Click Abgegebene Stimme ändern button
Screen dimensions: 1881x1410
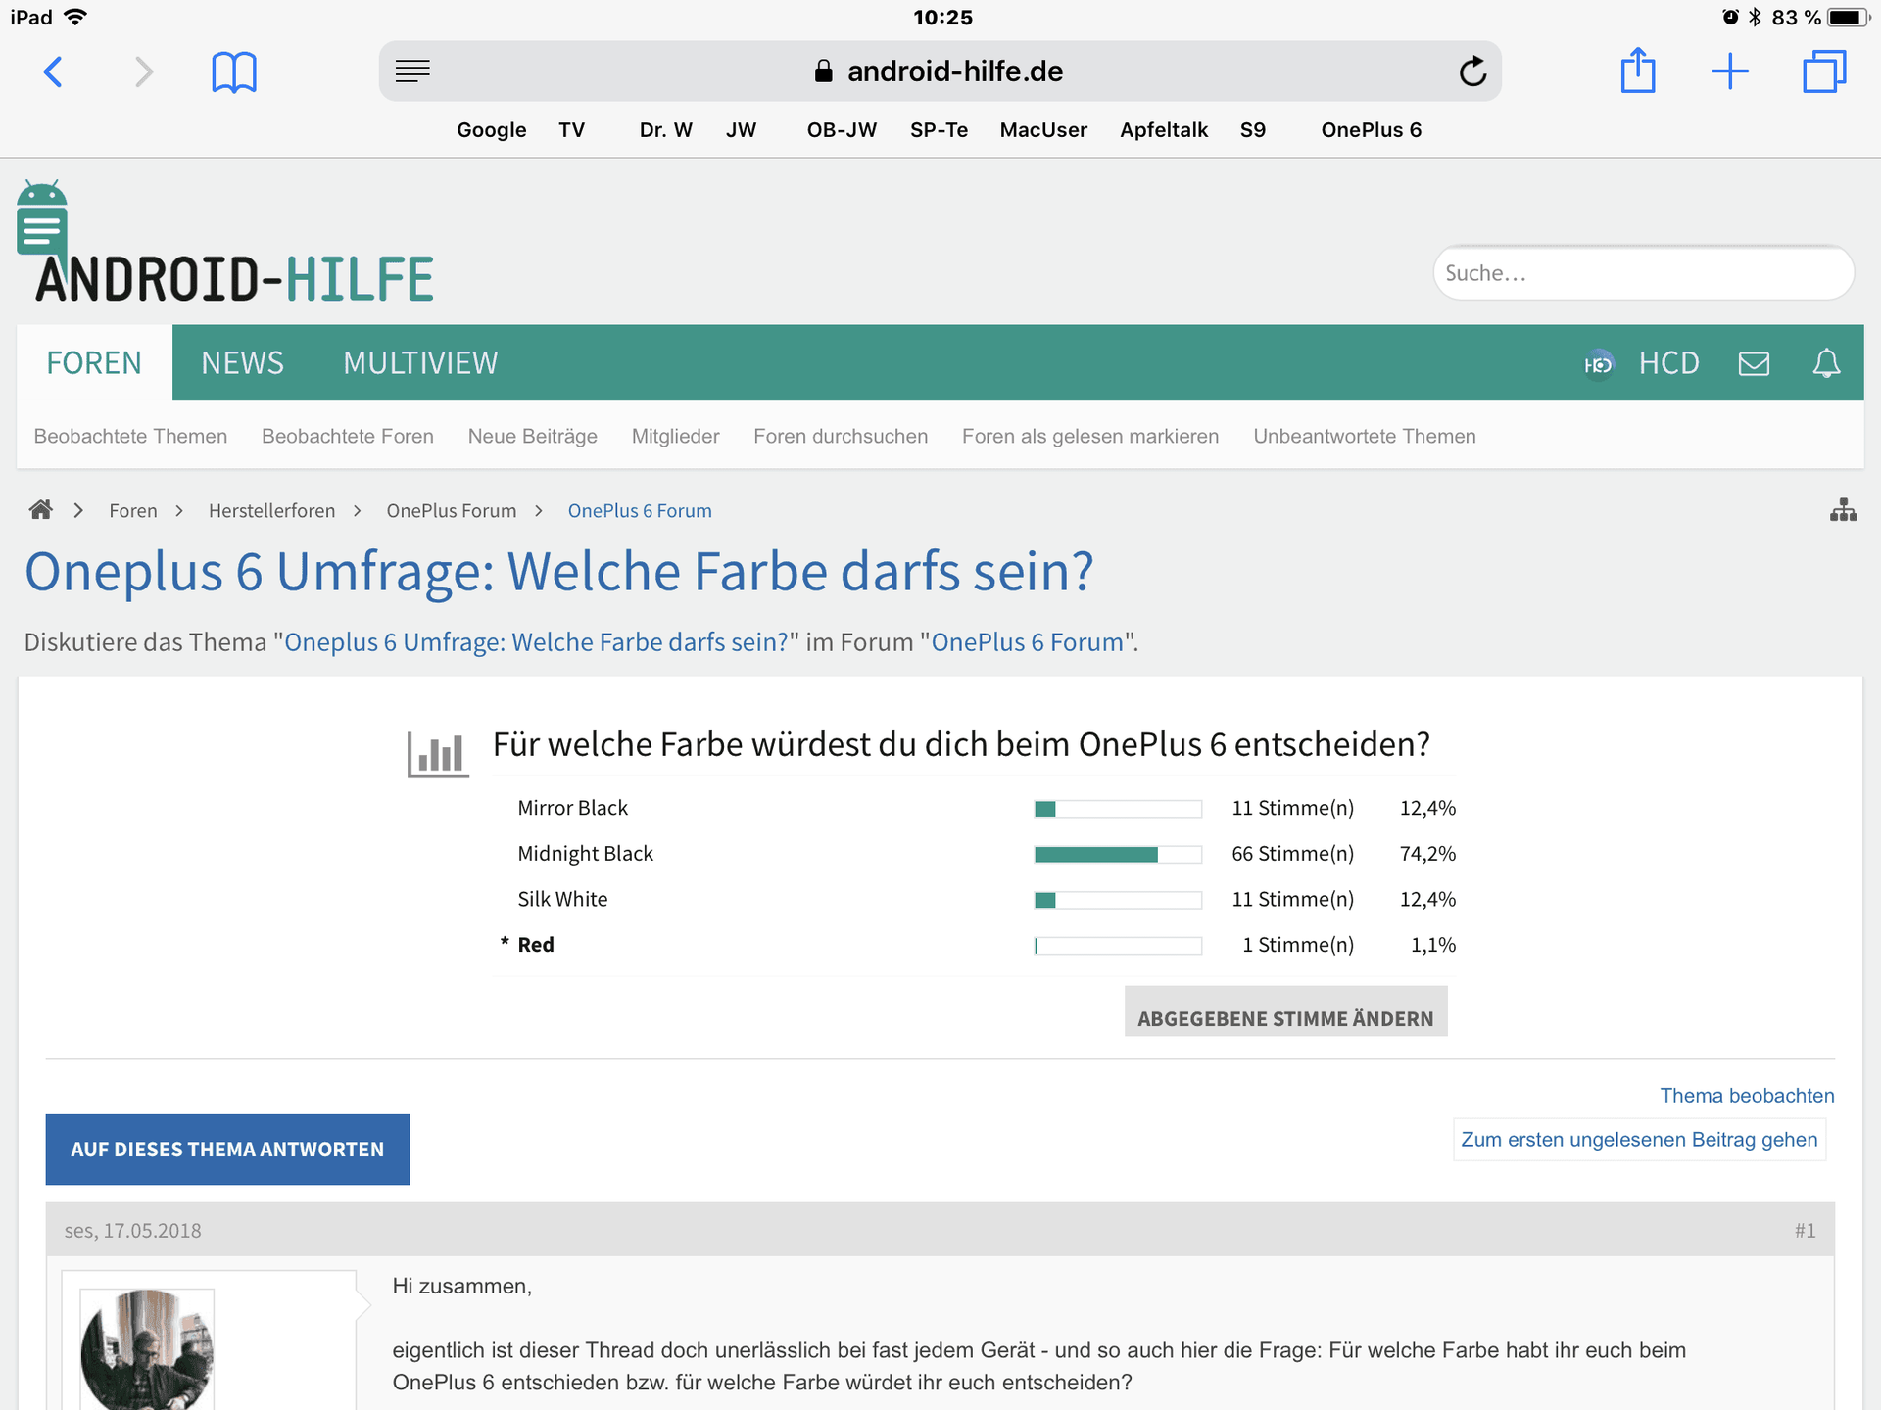[1285, 1012]
